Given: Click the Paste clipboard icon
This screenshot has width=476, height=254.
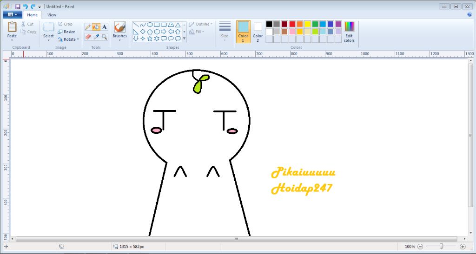Looking at the screenshot, I should click(12, 27).
